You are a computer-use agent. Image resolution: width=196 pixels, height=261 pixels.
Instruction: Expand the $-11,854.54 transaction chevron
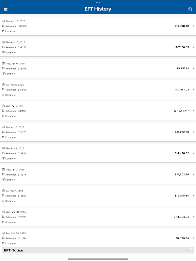(x=193, y=217)
